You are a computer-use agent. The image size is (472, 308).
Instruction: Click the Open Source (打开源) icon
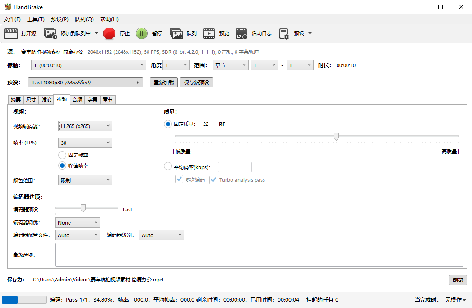pyautogui.click(x=11, y=33)
